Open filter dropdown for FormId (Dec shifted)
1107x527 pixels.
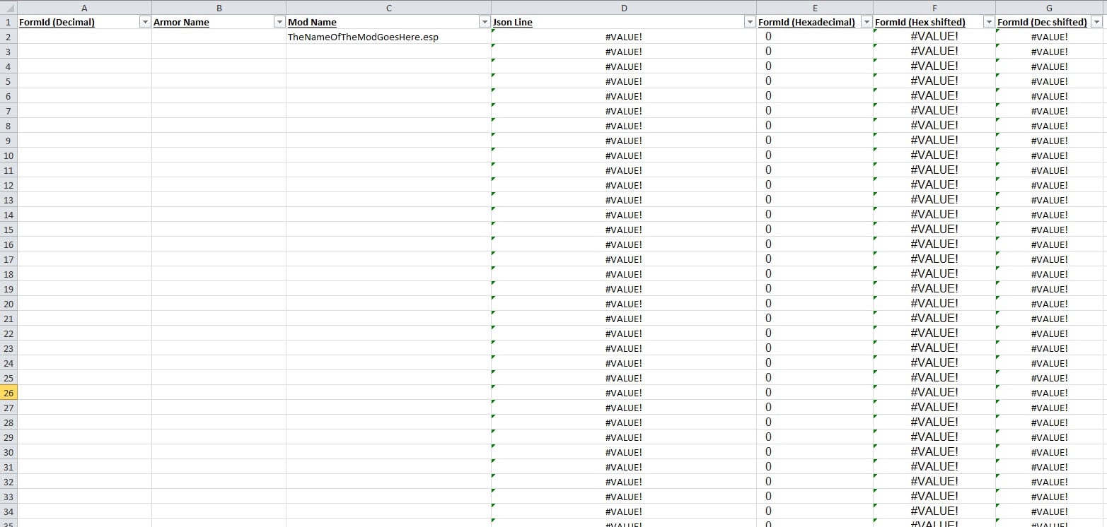click(x=1097, y=22)
